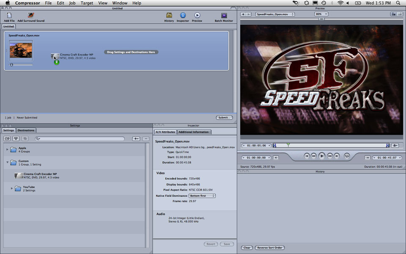This screenshot has height=254, width=406.
Task: Click the YouTube settings folder icon
Action: [18, 188]
